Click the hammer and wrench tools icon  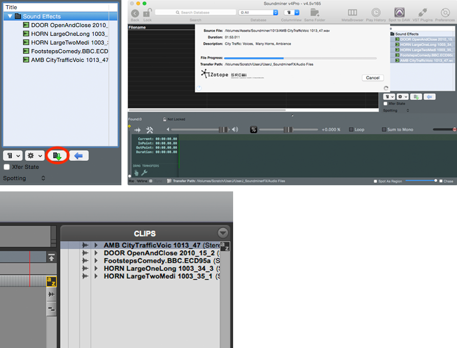150,130
